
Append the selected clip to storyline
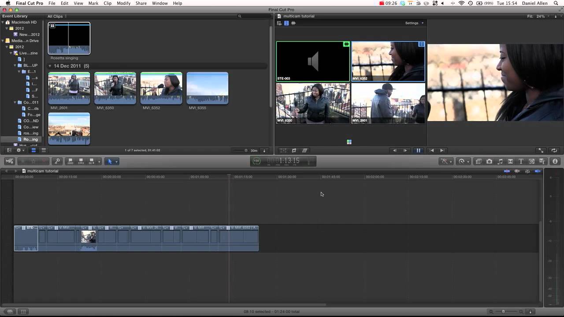coord(92,161)
